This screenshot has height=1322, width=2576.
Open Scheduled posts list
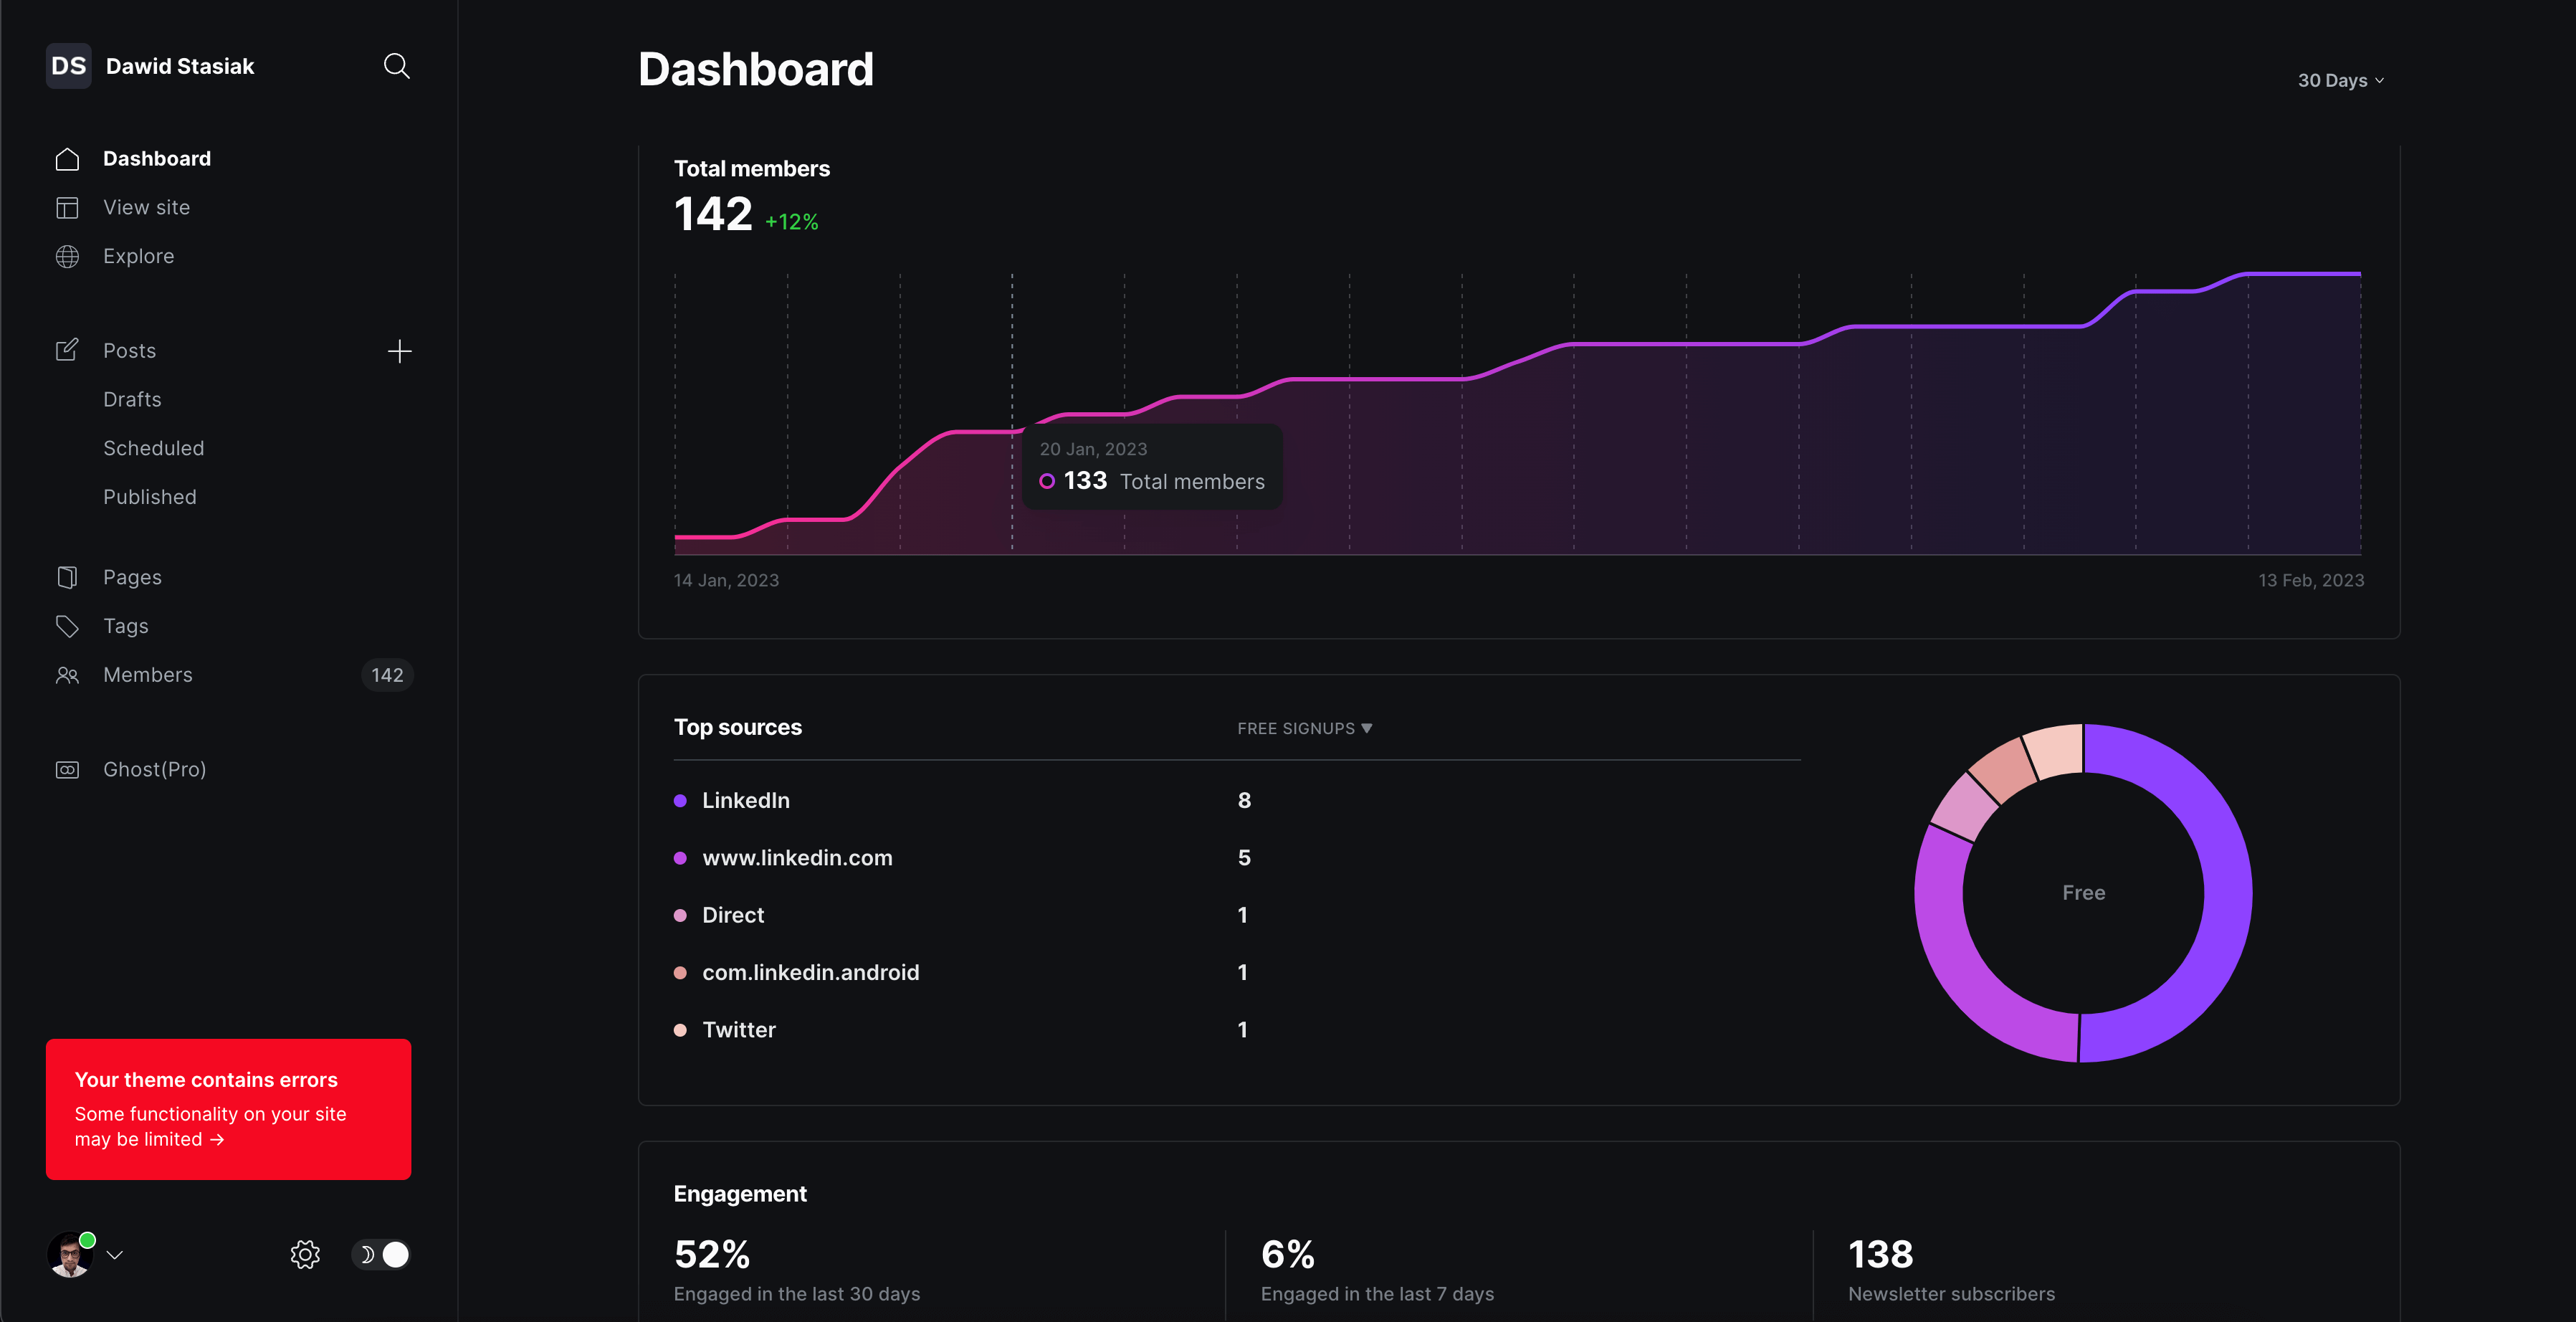pos(154,448)
